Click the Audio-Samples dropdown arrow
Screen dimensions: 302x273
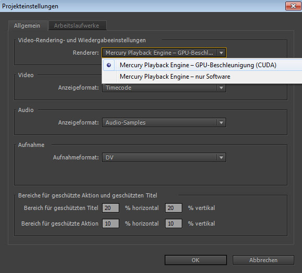pyautogui.click(x=221, y=122)
